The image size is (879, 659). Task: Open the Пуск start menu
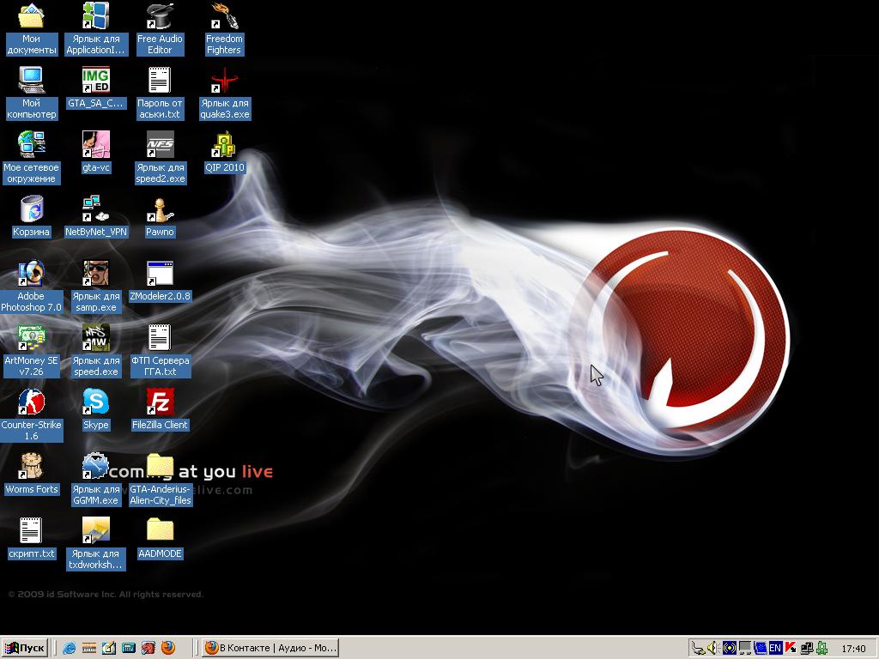point(25,649)
